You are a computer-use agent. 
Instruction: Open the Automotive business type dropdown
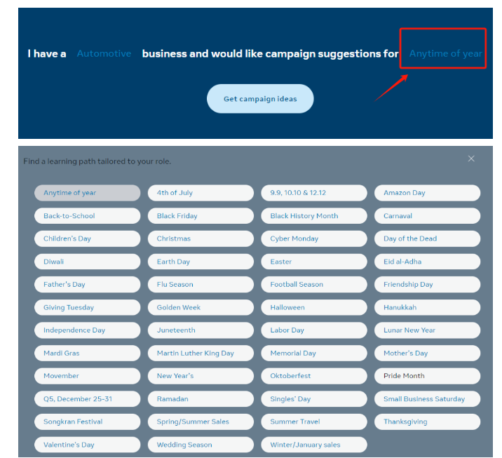(x=104, y=53)
